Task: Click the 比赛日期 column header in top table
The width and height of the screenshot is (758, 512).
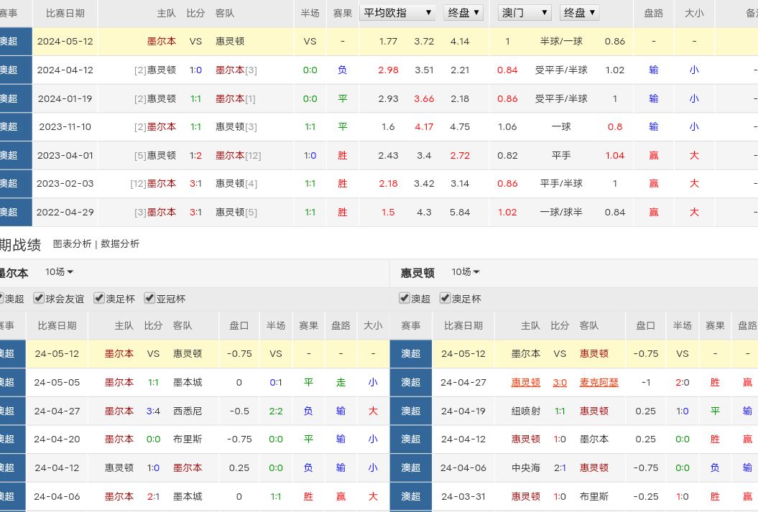Action: pos(65,14)
